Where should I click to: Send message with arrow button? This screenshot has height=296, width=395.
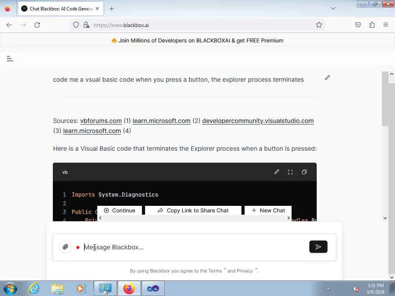318,247
